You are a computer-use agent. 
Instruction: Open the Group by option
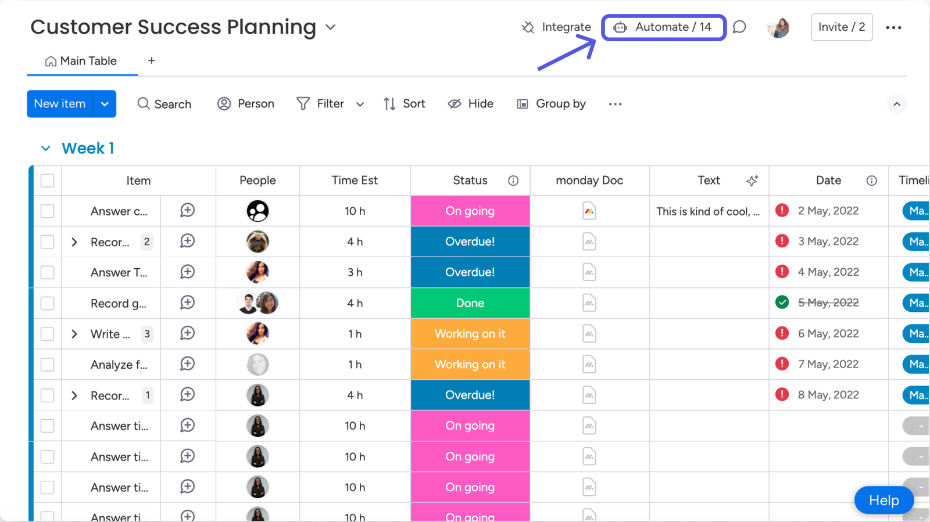[x=550, y=103]
